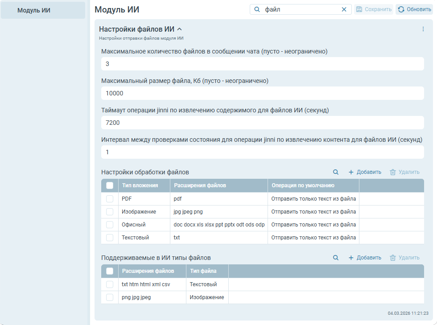This screenshot has height=325, width=437.
Task: Click the check interval field with value 1
Action: click(263, 152)
